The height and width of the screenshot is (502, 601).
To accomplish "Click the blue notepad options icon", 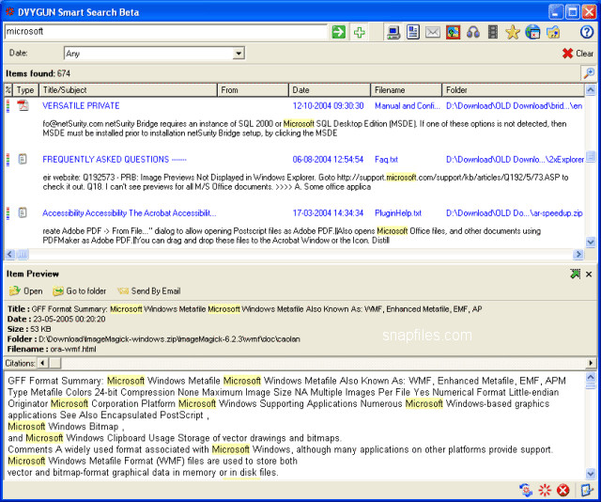I will click(x=586, y=490).
